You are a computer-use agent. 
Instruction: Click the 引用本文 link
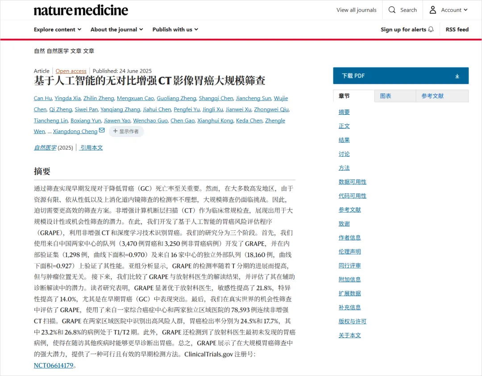coord(91,147)
